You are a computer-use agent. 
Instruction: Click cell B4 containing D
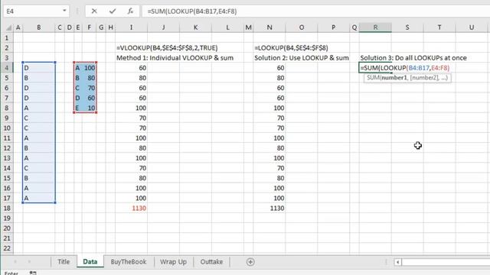pyautogui.click(x=39, y=68)
